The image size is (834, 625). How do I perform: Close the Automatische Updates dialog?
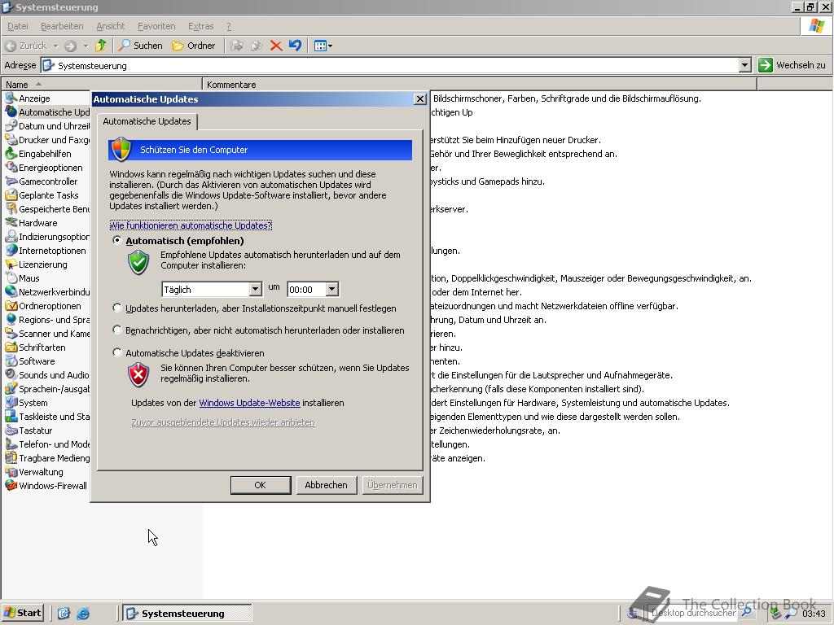[x=419, y=98]
